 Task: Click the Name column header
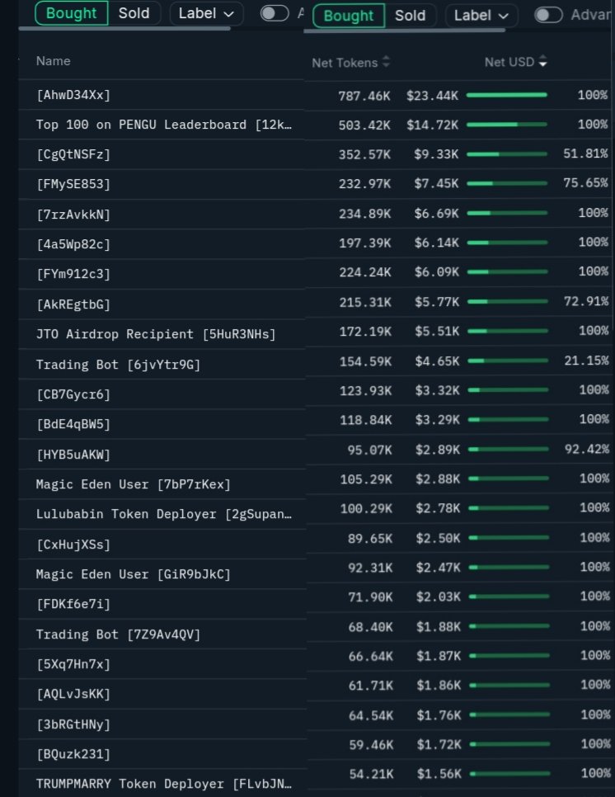click(x=54, y=61)
